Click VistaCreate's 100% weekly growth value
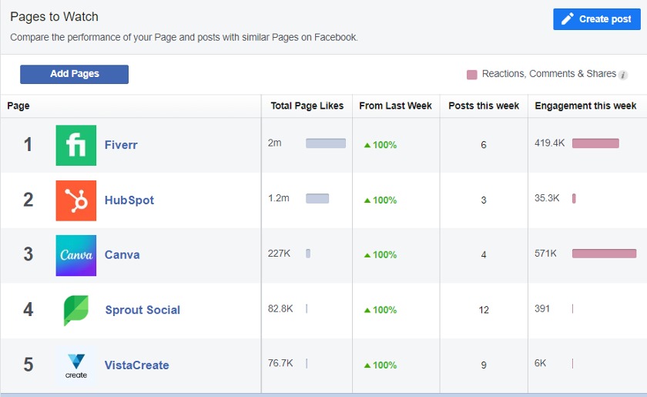Screen dimensions: 647x397 (x=384, y=365)
